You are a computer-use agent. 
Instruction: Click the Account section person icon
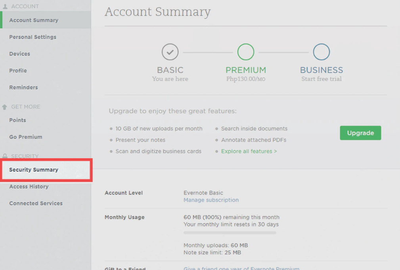click(x=5, y=6)
